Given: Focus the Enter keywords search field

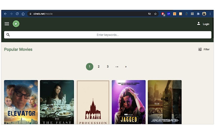Looking at the screenshot, I should 107,35.
